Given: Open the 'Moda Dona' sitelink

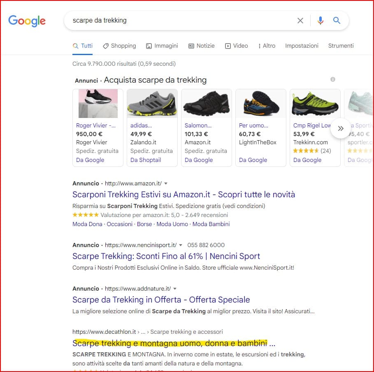Looking at the screenshot, I should click(87, 224).
